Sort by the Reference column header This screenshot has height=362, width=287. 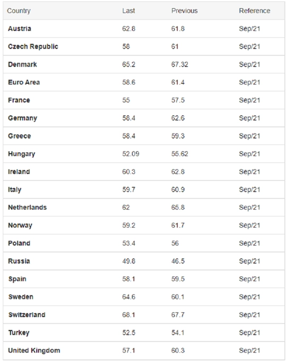(x=255, y=11)
